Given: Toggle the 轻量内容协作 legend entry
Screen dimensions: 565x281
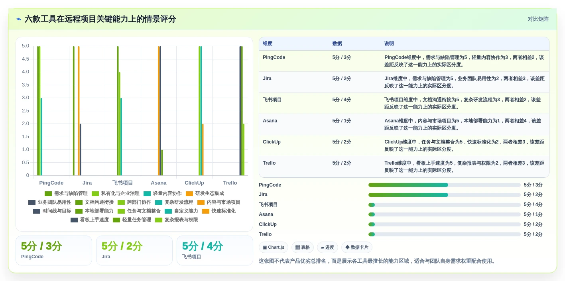Looking at the screenshot, I should coord(163,193).
